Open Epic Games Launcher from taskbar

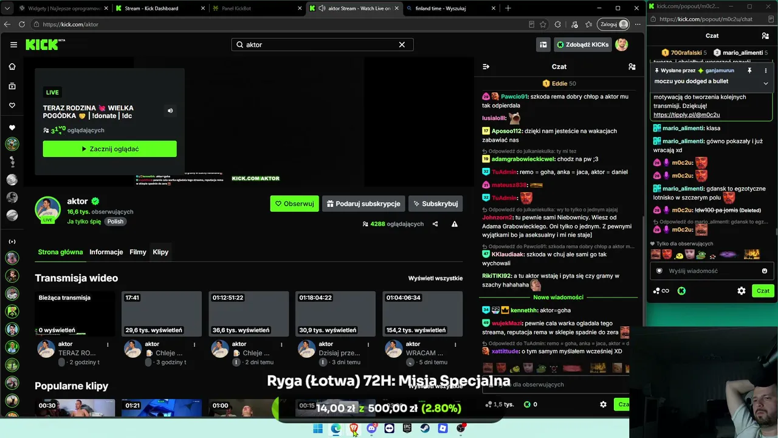[x=407, y=428]
